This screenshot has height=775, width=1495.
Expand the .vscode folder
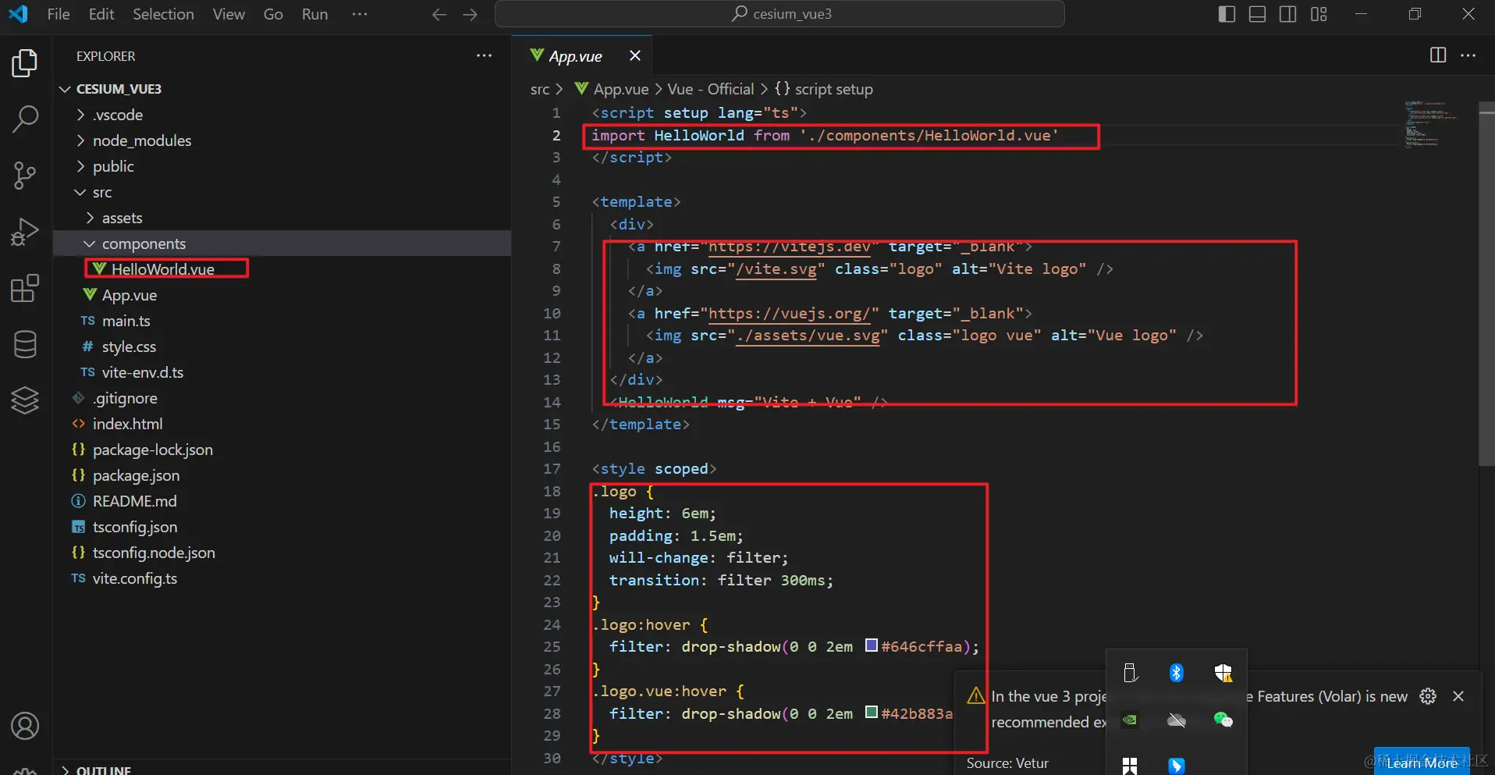click(80, 115)
